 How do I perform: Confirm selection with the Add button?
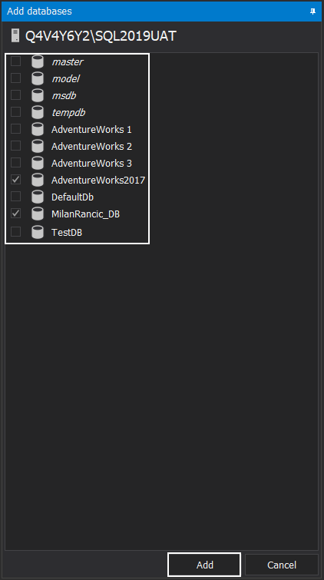pos(204,565)
